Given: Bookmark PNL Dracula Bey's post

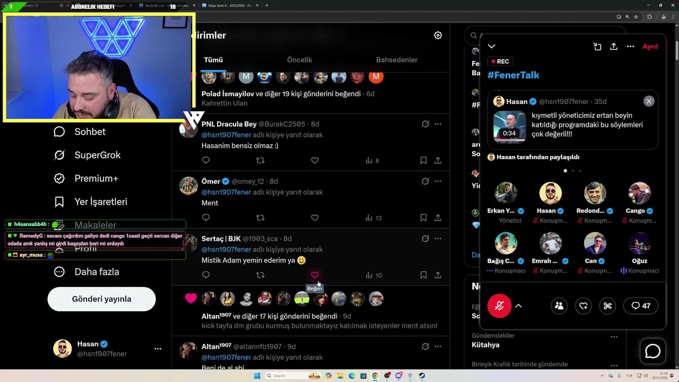Looking at the screenshot, I should click(423, 160).
